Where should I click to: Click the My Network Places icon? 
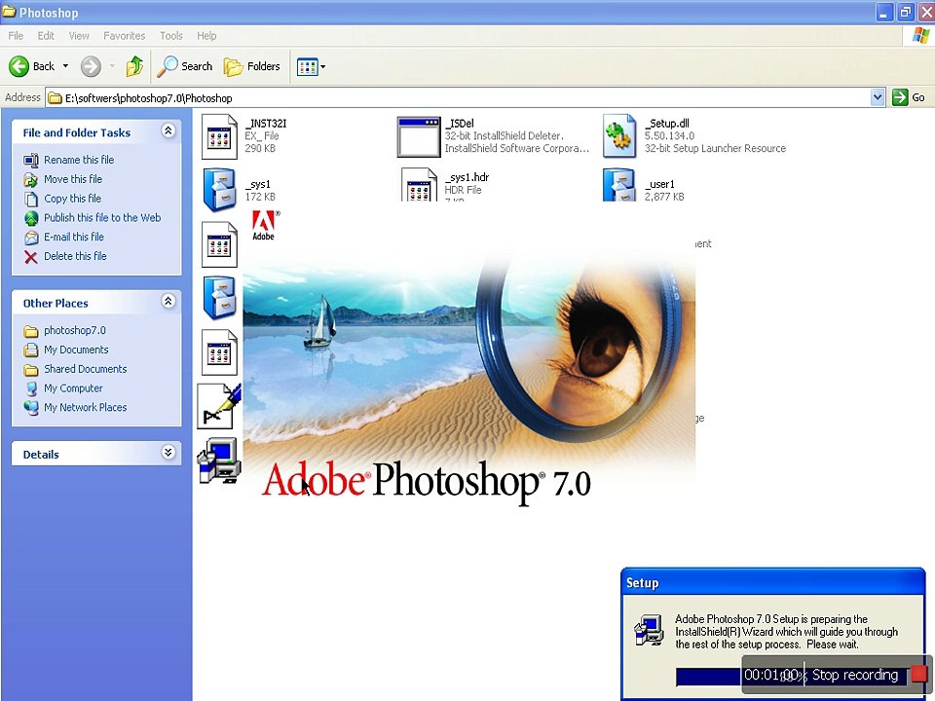pos(31,407)
